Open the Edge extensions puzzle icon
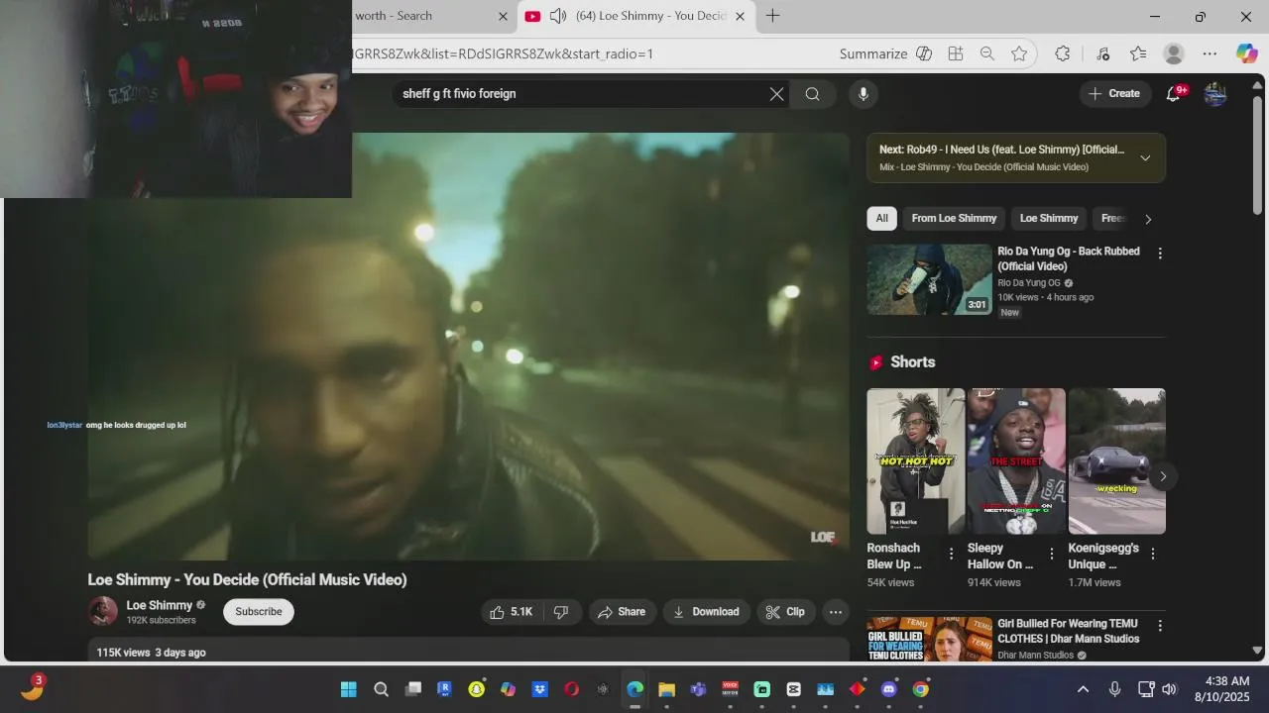Viewport: 1269px width, 713px height. pos(1063,53)
